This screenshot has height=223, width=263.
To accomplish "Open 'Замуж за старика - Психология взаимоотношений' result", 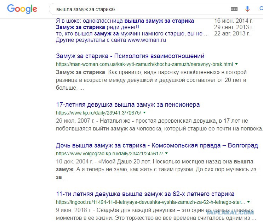I will pyautogui.click(x=130, y=56).
